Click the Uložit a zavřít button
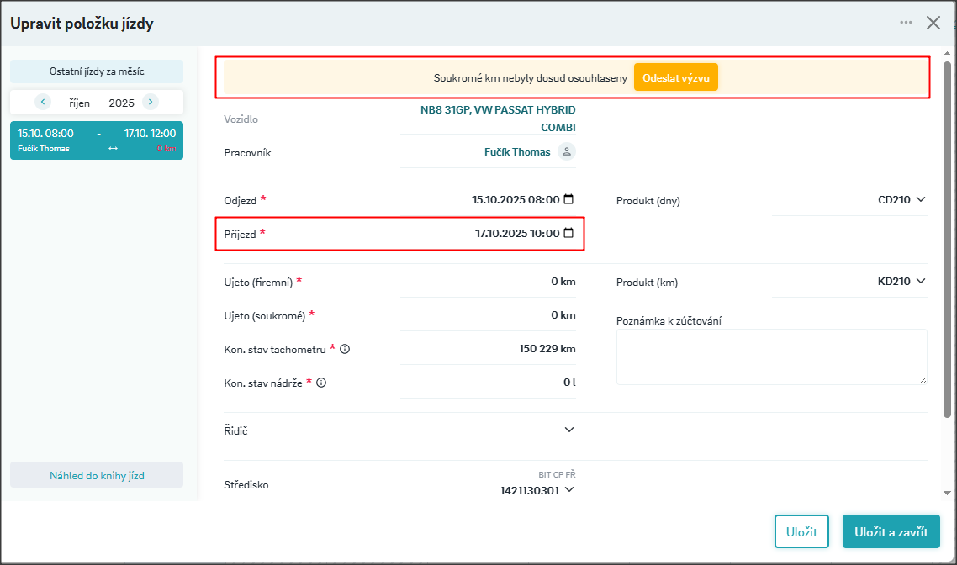The image size is (957, 565). pos(891,531)
